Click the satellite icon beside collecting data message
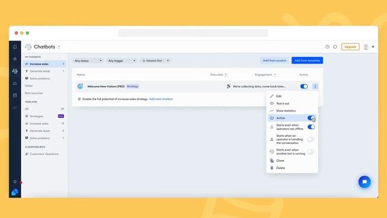 (x=229, y=86)
